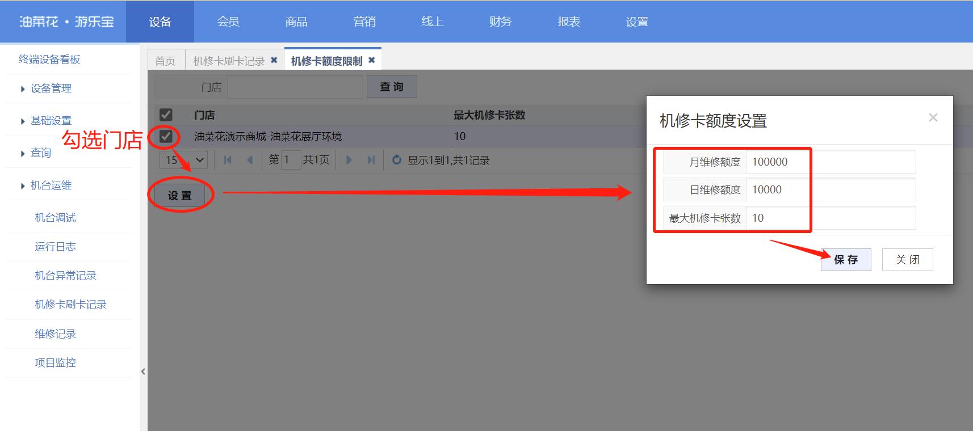
Task: Collapse the left sidebar panel
Action: 143,371
